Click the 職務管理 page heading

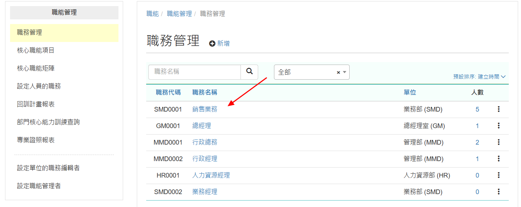[173, 41]
